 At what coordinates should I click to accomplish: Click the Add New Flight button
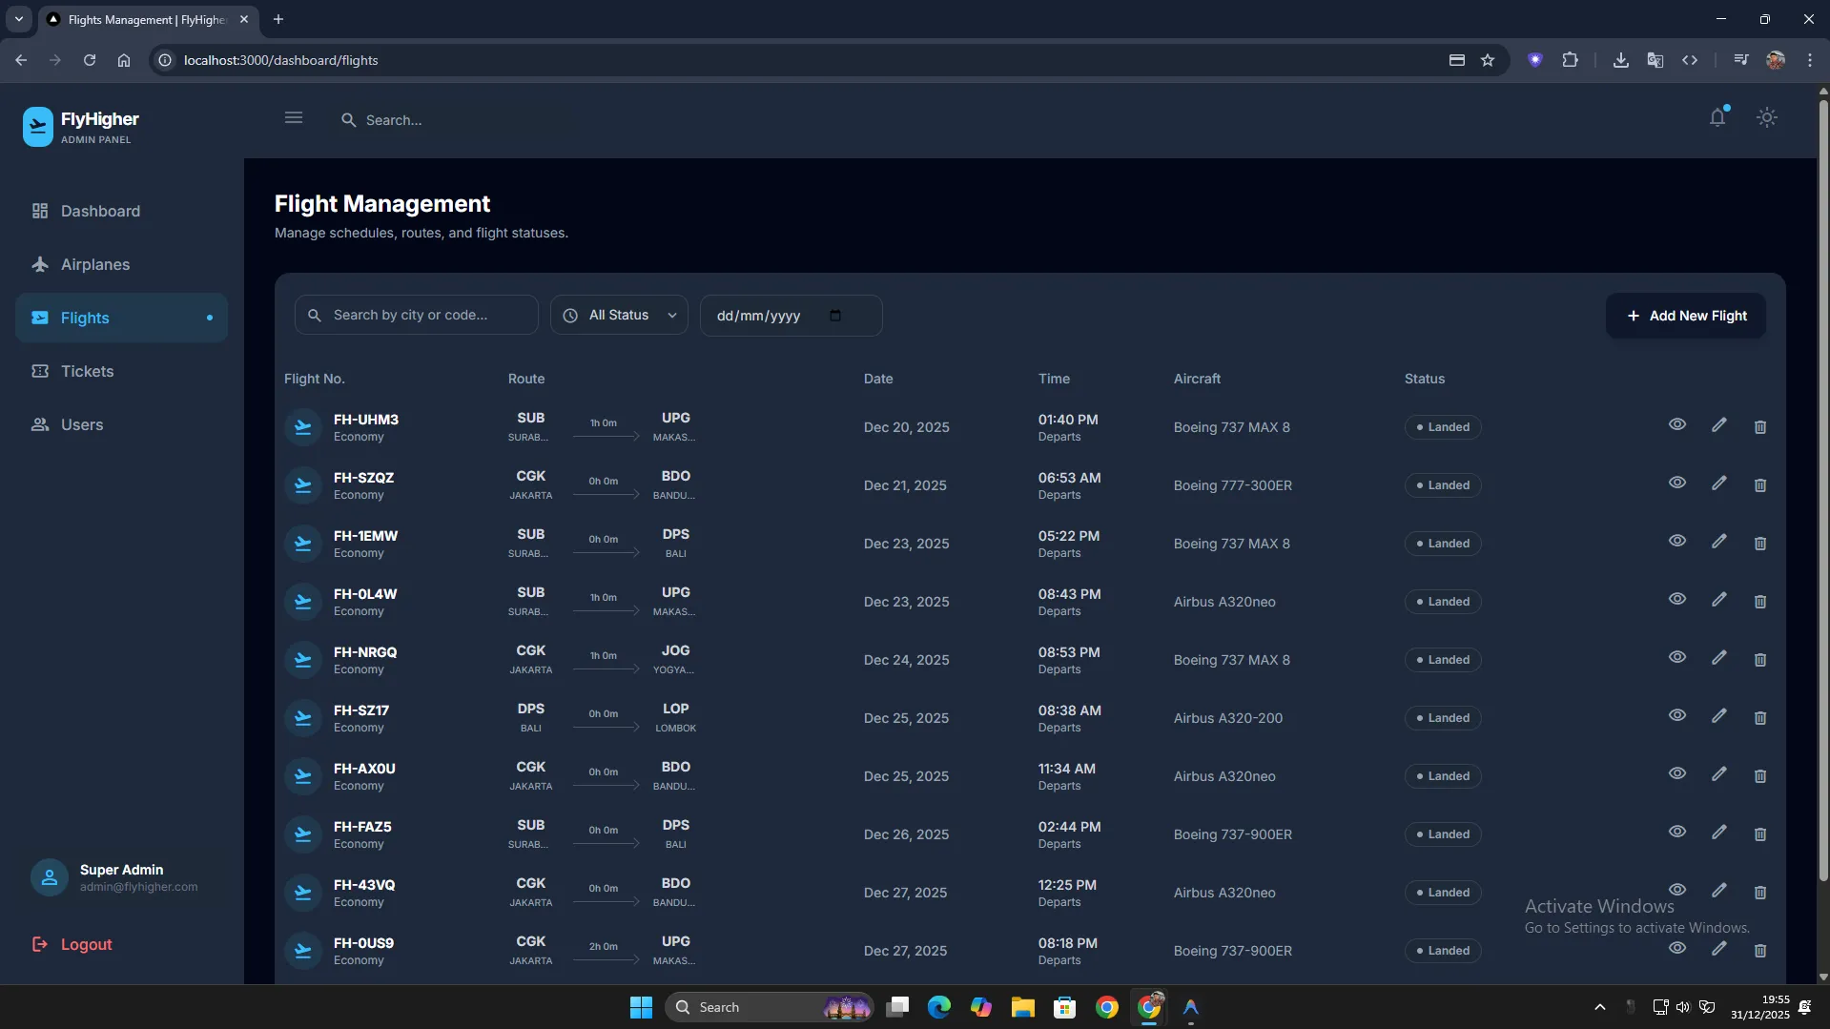coord(1686,316)
